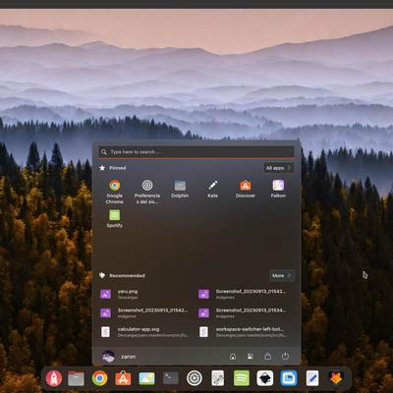Open the All apps list
This screenshot has height=393, width=393.
pyautogui.click(x=278, y=168)
